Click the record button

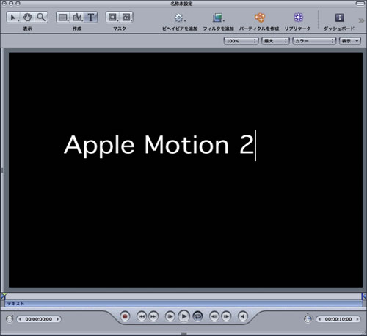pyautogui.click(x=125, y=316)
